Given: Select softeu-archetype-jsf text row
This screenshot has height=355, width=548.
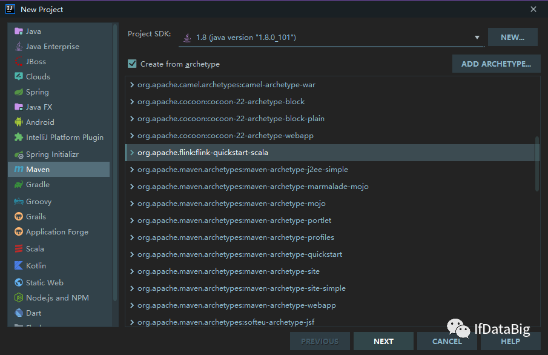Looking at the screenshot, I should pyautogui.click(x=226, y=322).
